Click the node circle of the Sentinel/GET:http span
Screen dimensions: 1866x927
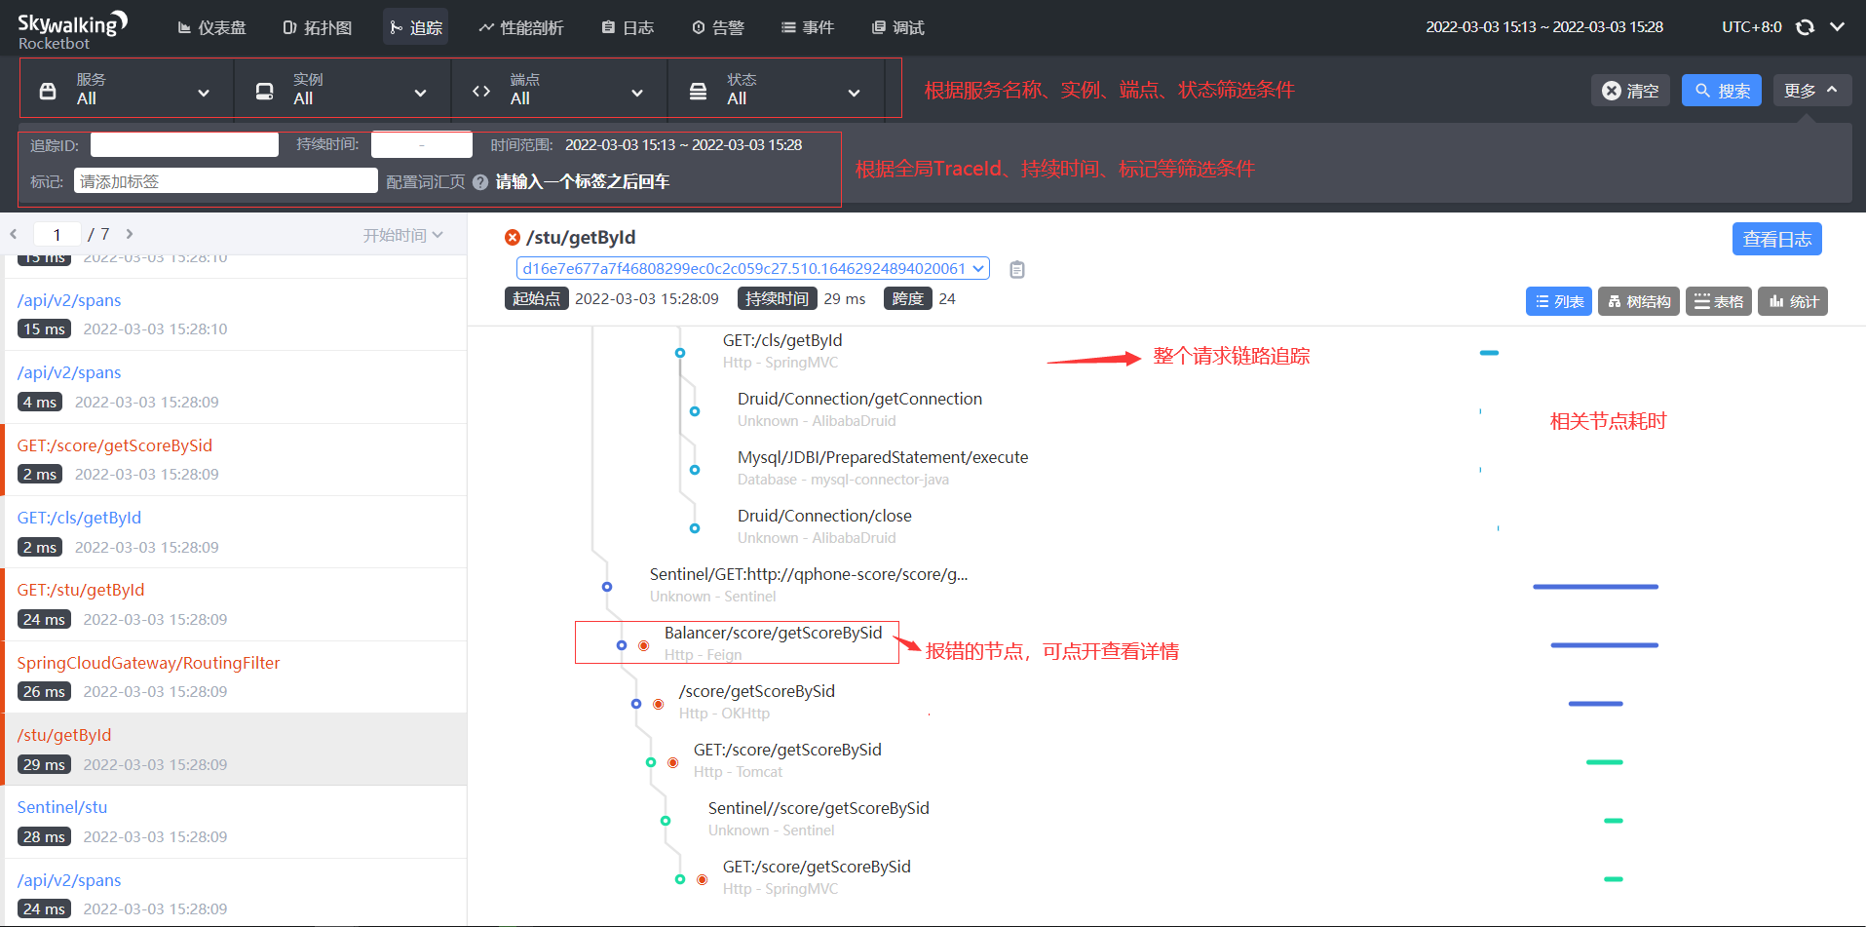tap(607, 587)
